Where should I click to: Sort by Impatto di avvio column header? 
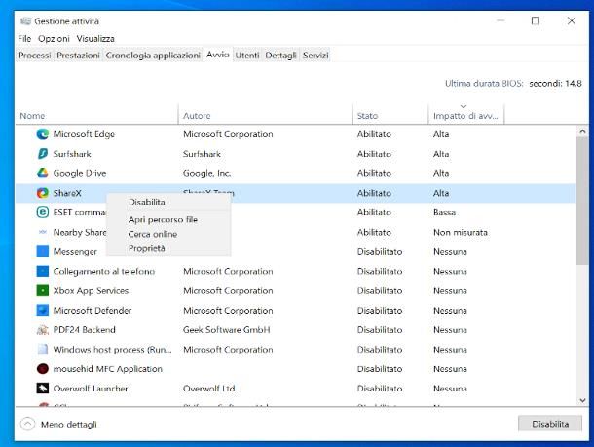466,116
